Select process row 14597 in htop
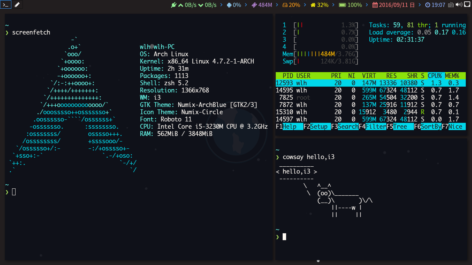Image resolution: width=472 pixels, height=265 pixels. click(x=371, y=119)
